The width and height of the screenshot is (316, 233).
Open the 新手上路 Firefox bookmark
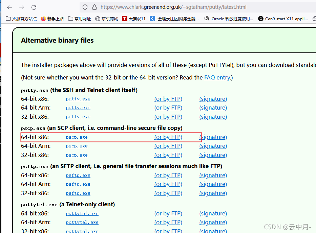click(x=52, y=19)
